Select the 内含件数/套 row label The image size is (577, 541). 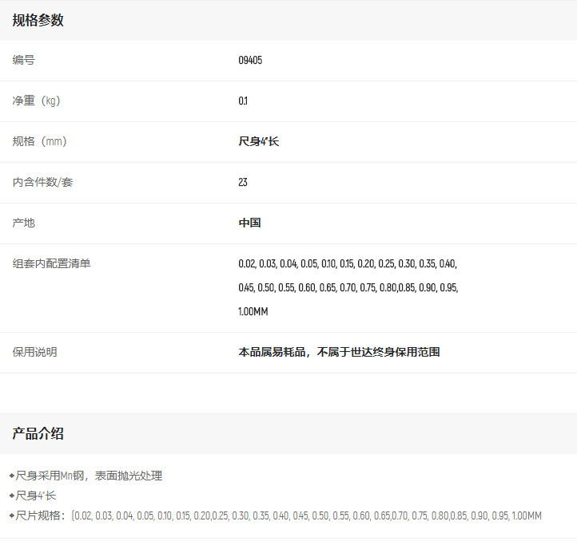[43, 183]
